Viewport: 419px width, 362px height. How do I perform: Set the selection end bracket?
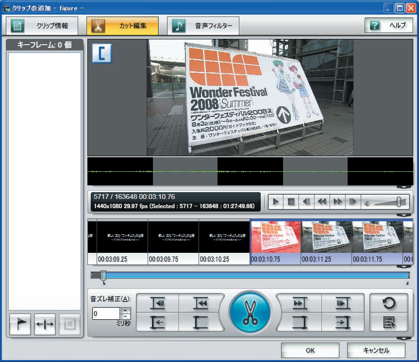coord(299,322)
